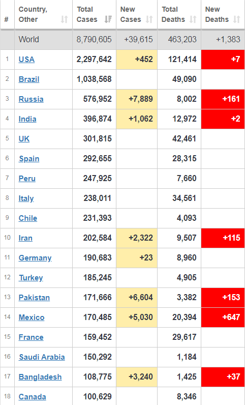
Task: Open the Bangladesh link
Action: (40, 377)
